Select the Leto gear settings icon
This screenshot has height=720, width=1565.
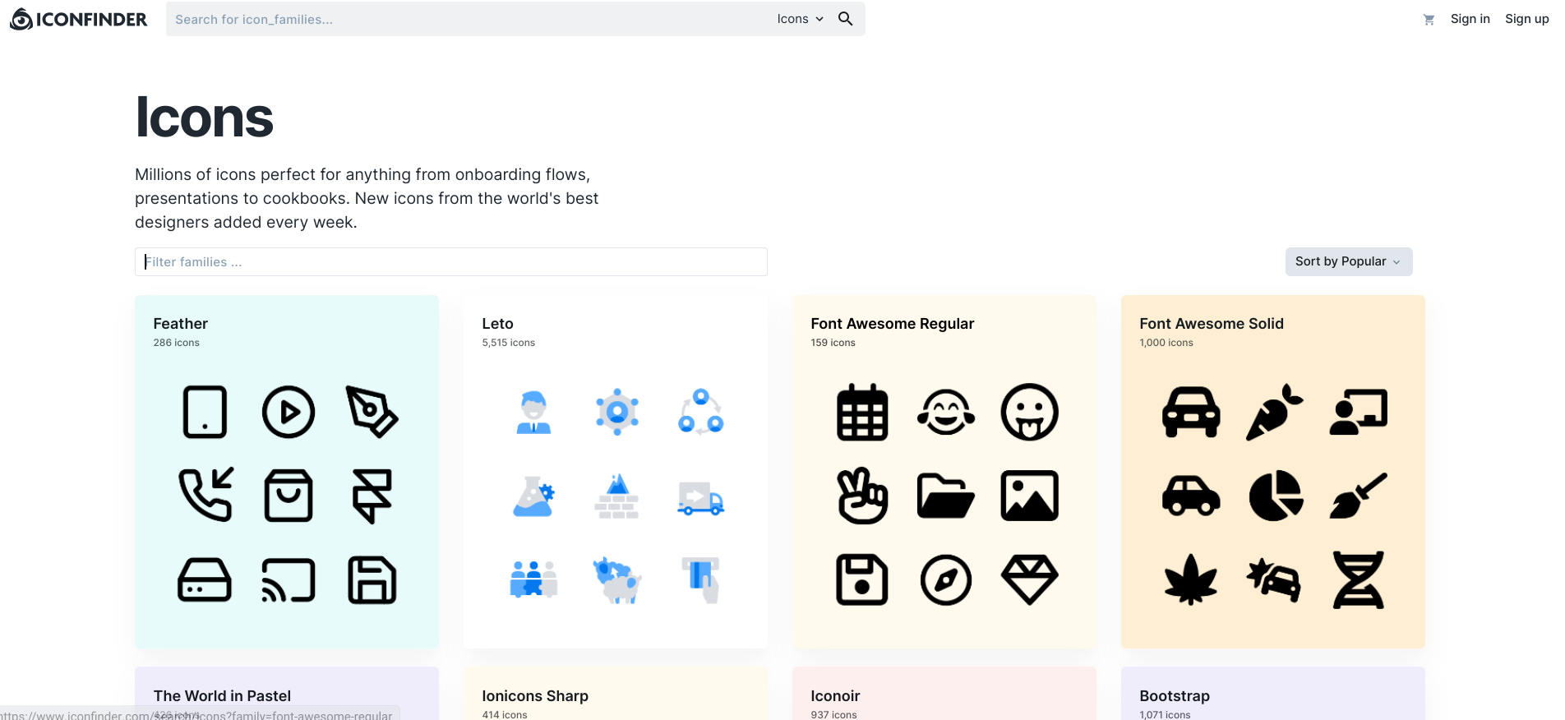pyautogui.click(x=617, y=412)
